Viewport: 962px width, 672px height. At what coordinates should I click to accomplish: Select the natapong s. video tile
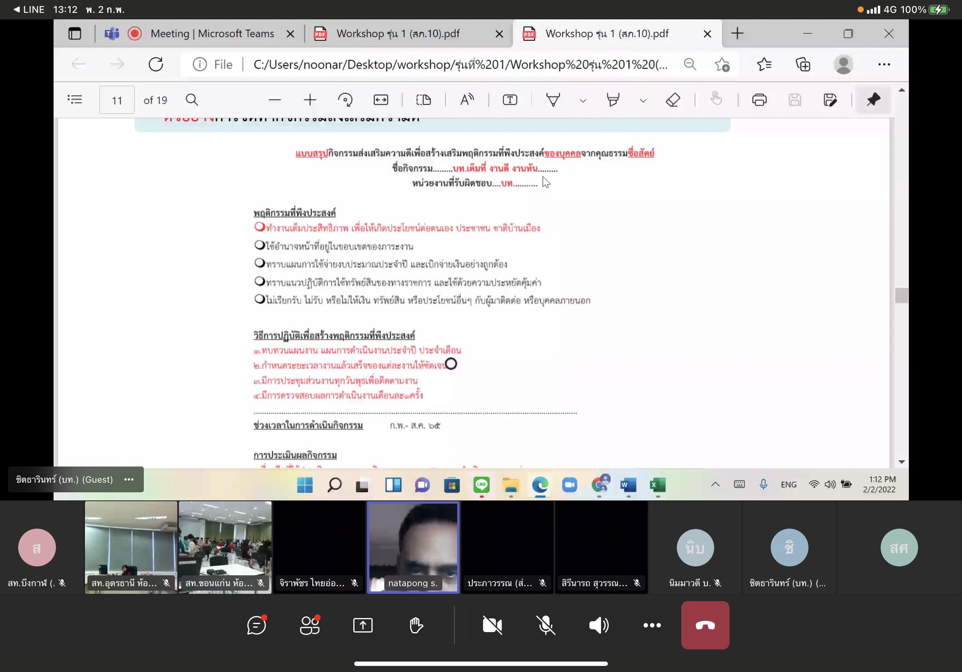[413, 547]
